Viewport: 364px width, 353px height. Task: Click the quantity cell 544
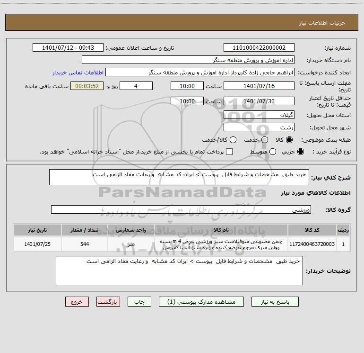pos(85,244)
